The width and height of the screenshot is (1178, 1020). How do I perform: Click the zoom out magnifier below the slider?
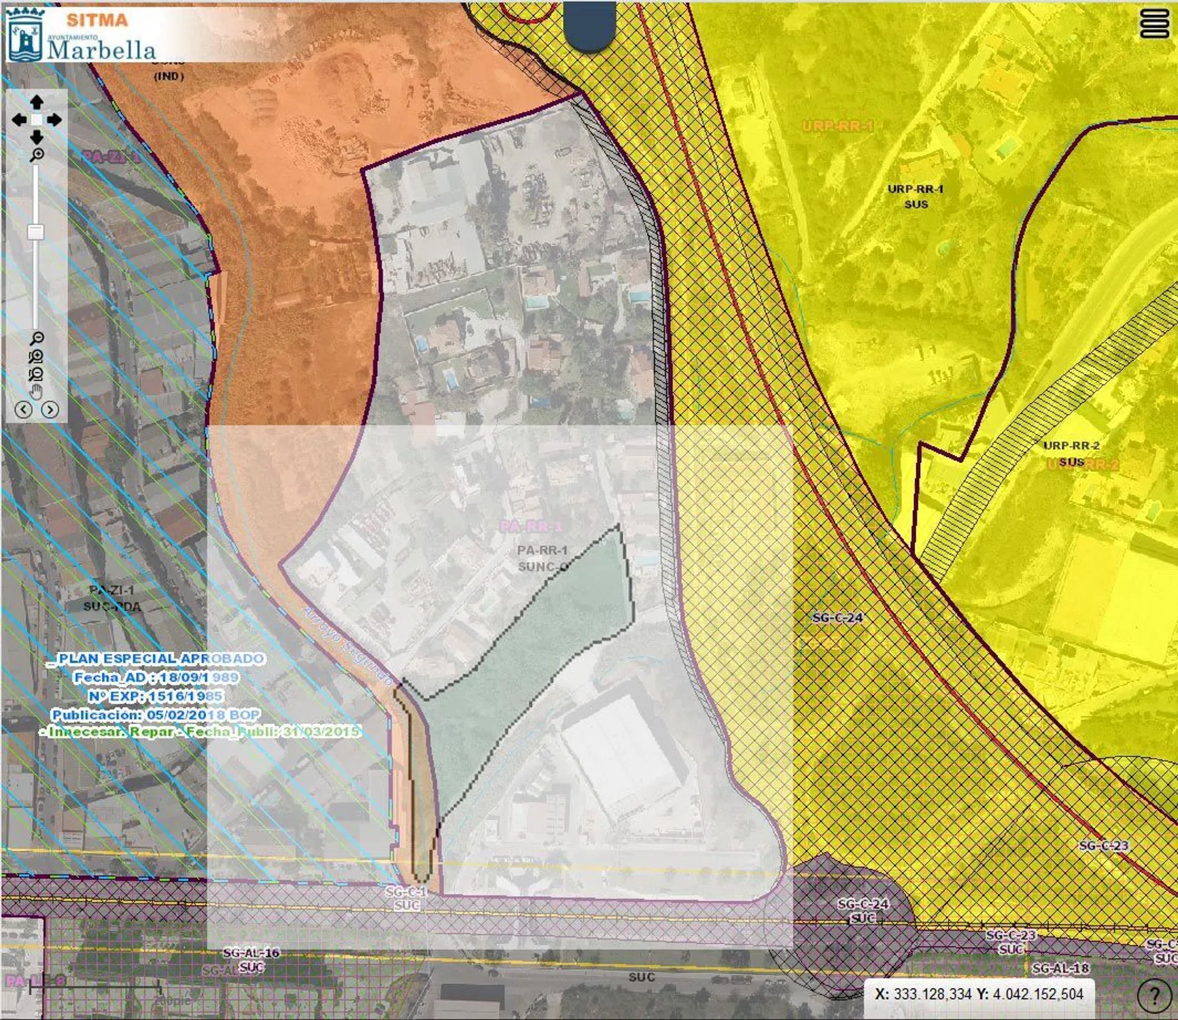pyautogui.click(x=37, y=339)
